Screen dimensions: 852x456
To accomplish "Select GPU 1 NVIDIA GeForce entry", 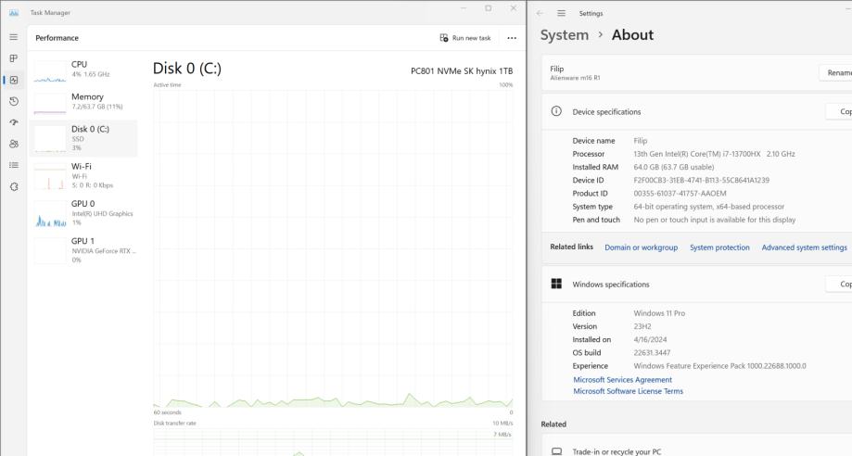I will pos(83,246).
